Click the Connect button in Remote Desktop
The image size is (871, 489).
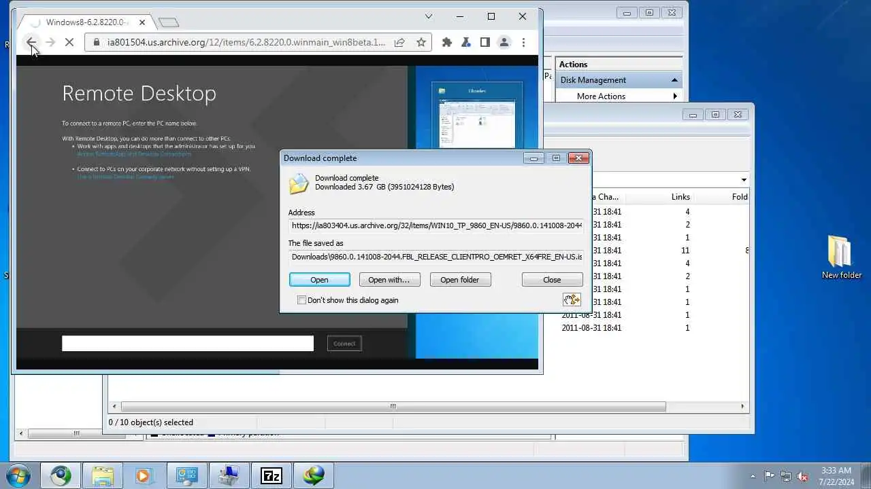pyautogui.click(x=344, y=344)
